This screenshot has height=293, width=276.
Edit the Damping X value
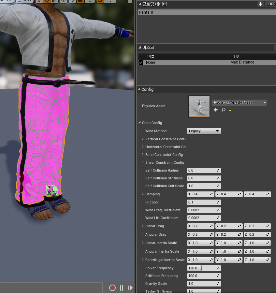click(200, 194)
